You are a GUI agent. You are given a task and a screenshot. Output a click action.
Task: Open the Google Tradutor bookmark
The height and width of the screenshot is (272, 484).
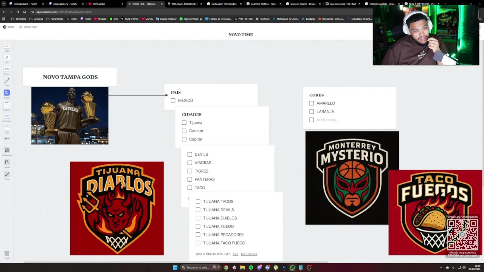pos(166,19)
